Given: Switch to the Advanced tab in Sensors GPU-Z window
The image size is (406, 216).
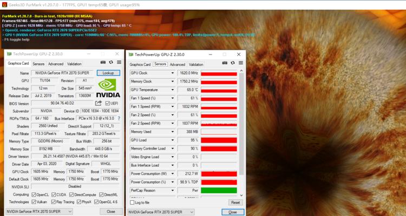Looking at the screenshot, I should [178, 64].
